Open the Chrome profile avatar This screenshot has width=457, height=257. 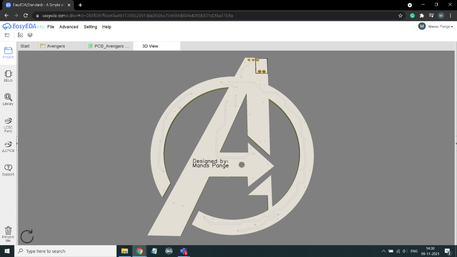point(441,16)
